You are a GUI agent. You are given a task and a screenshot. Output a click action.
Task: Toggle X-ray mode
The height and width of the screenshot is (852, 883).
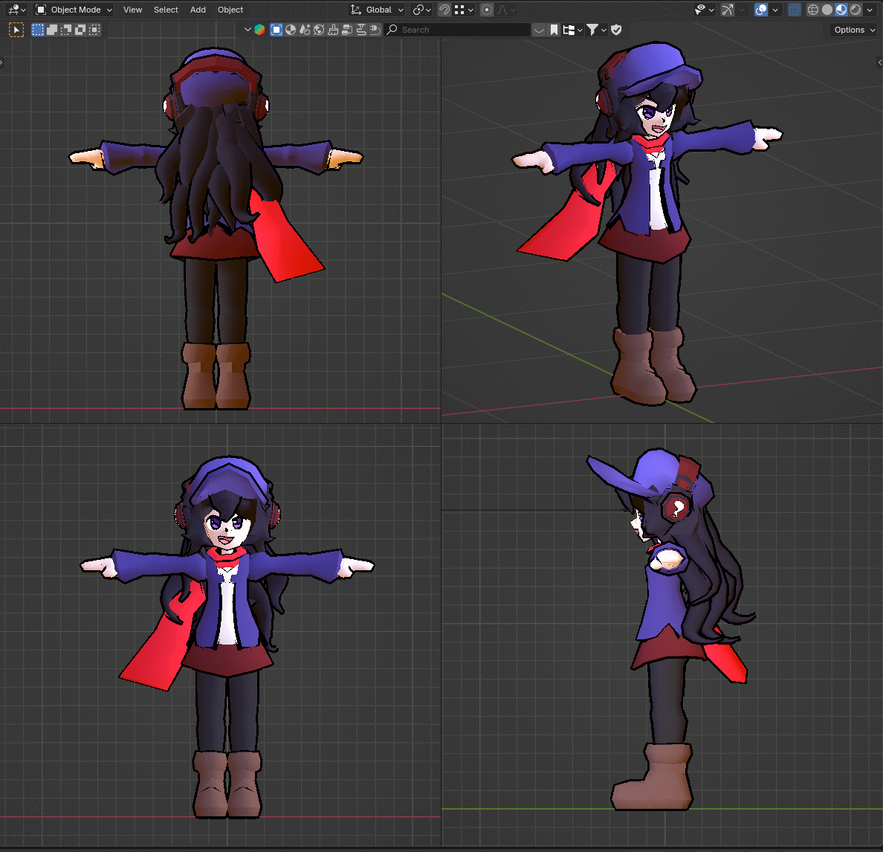pyautogui.click(x=794, y=10)
